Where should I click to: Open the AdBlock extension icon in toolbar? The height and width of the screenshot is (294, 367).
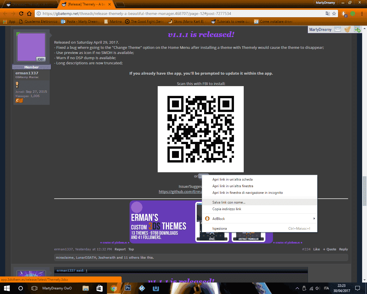click(x=344, y=13)
